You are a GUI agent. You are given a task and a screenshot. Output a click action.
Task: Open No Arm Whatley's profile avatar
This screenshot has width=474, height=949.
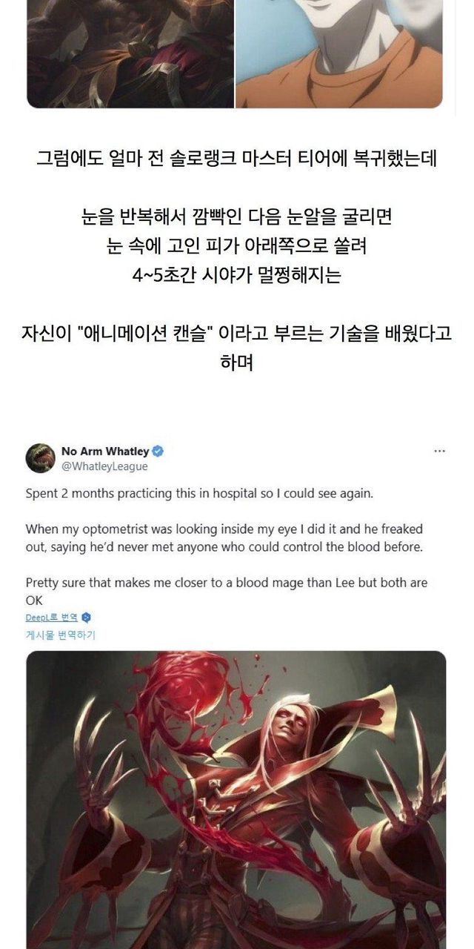(41, 458)
